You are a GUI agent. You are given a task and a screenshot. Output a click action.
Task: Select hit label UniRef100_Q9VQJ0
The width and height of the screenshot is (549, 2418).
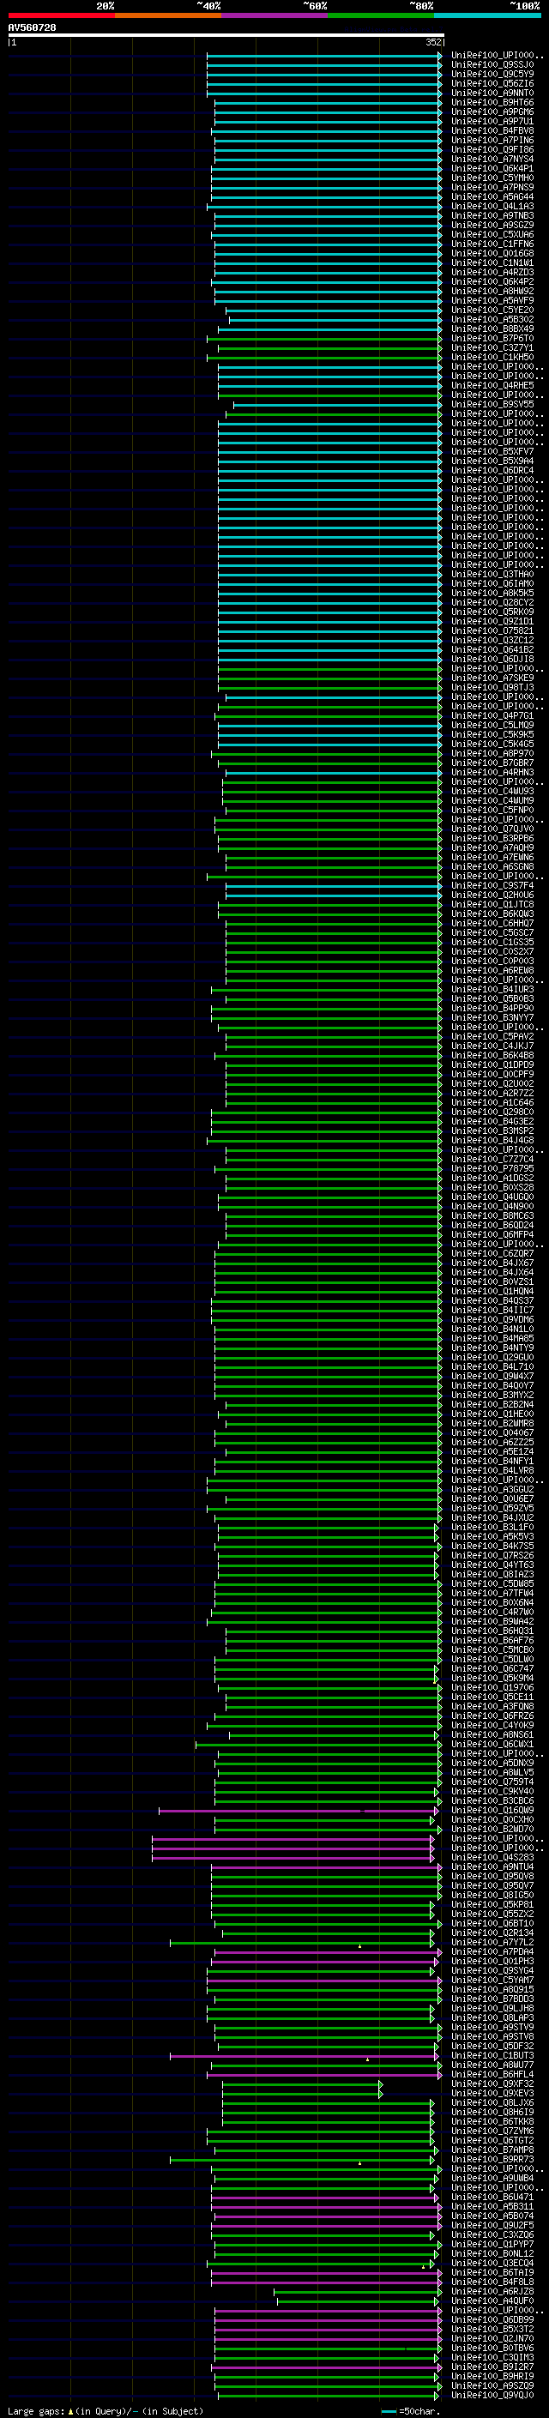click(492, 2395)
